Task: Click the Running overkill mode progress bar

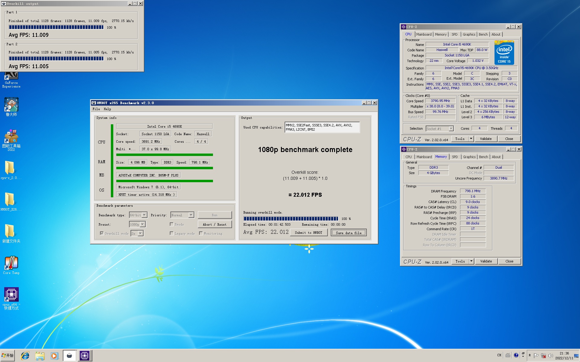Action: tap(291, 219)
